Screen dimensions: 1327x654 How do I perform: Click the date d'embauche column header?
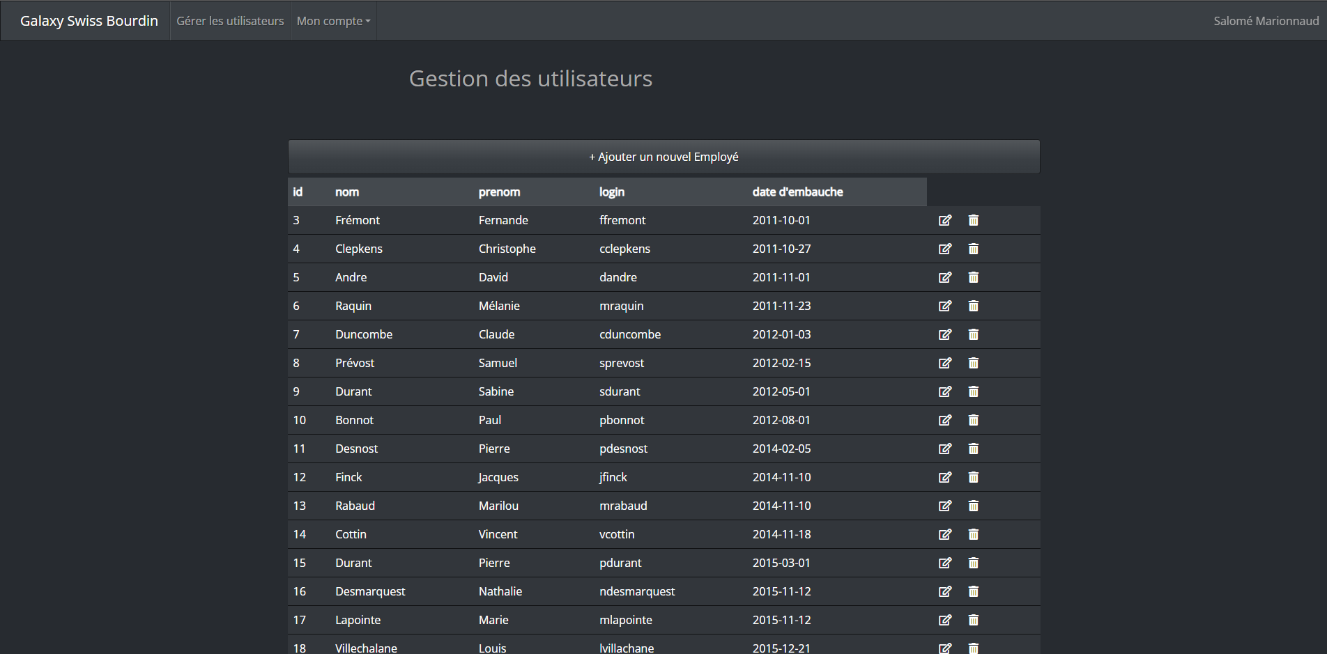[797, 192]
